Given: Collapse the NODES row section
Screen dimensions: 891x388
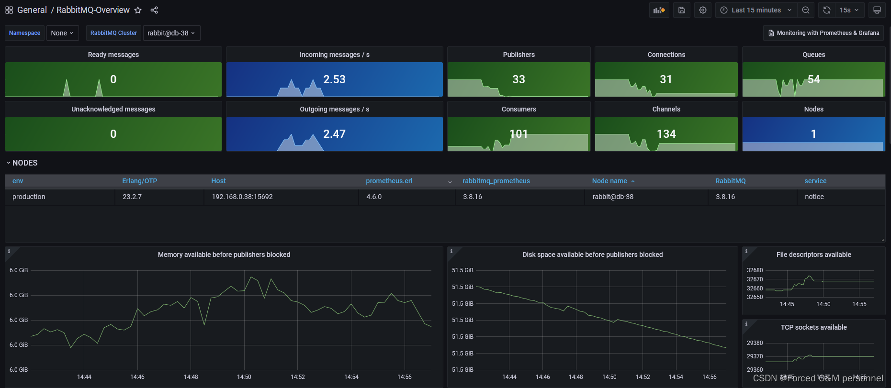Looking at the screenshot, I should pyautogui.click(x=22, y=163).
